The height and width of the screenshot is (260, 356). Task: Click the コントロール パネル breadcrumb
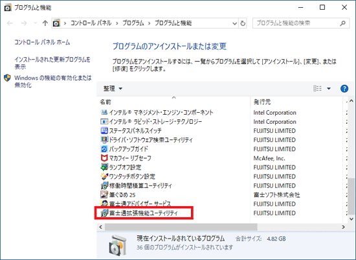[x=91, y=23]
